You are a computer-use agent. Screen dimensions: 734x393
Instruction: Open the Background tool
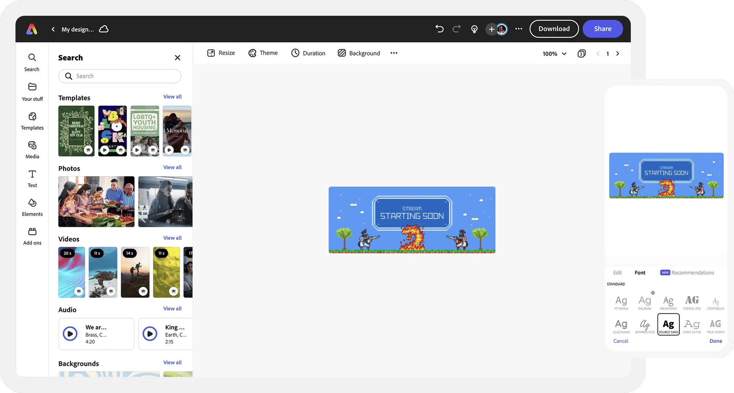pos(359,53)
